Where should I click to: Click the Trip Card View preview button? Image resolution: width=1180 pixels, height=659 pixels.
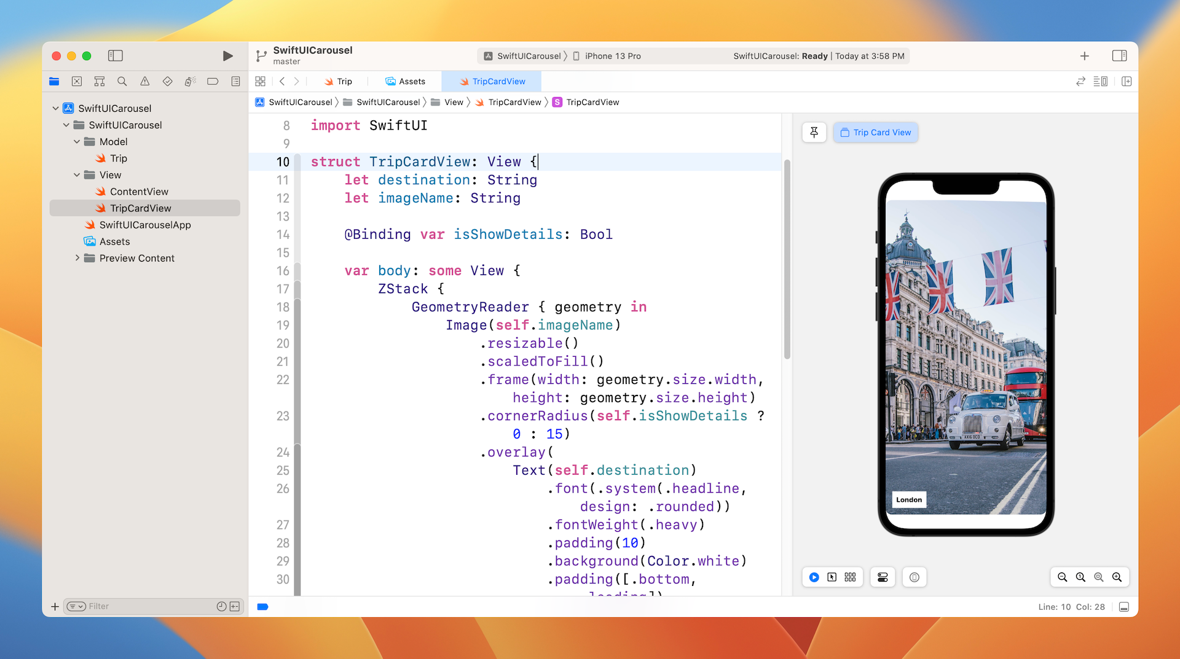[x=875, y=132]
